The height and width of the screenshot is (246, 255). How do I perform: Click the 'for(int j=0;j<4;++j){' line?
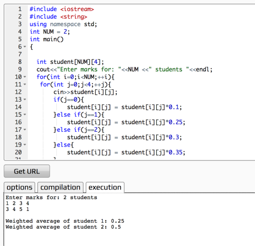click(x=76, y=84)
